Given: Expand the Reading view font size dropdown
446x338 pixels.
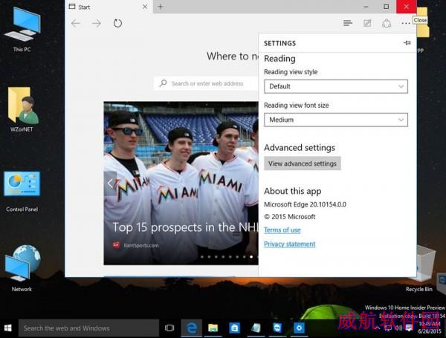Looking at the screenshot, I should (336, 120).
